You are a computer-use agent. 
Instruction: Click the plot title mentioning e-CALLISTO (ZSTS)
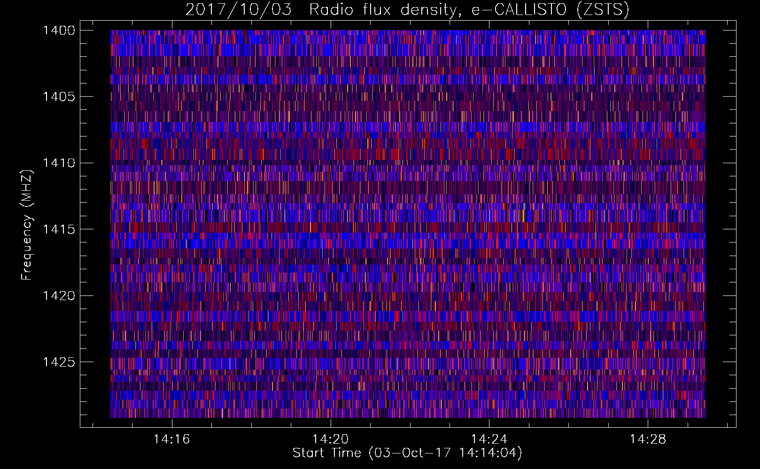tap(407, 9)
